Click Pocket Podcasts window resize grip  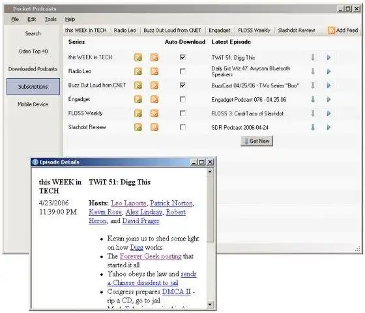tap(358, 249)
